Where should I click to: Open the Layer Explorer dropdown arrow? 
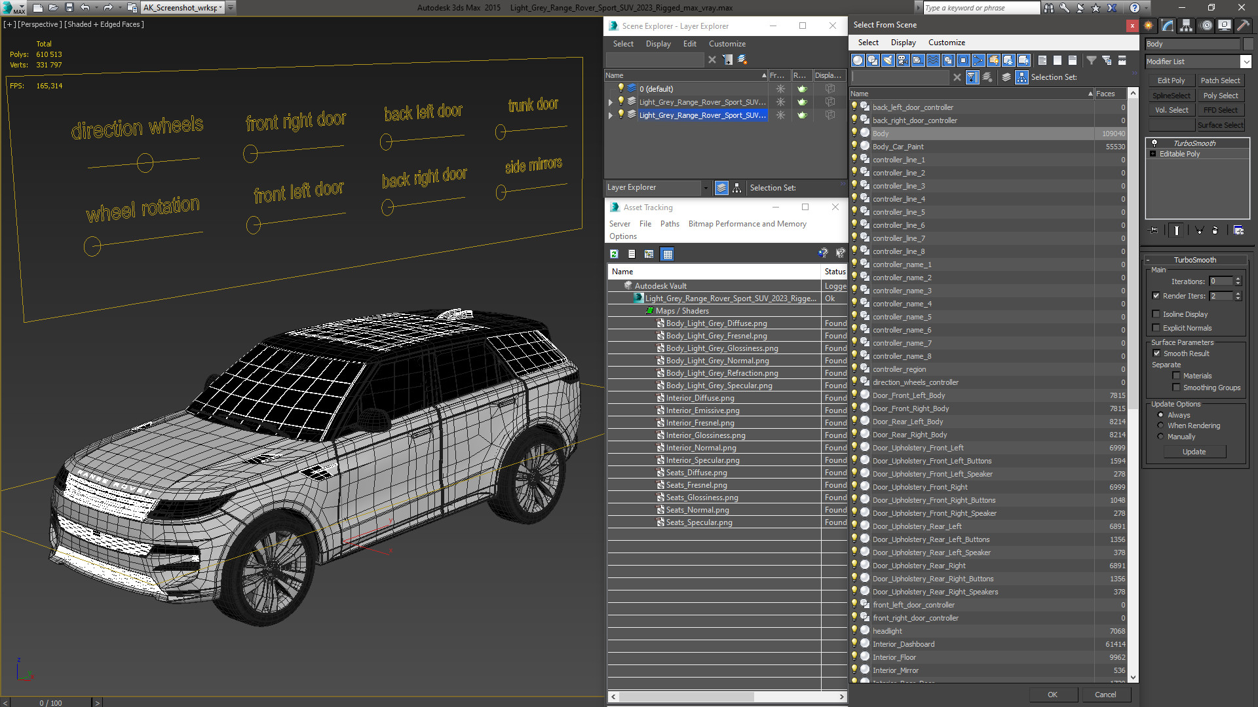(706, 188)
